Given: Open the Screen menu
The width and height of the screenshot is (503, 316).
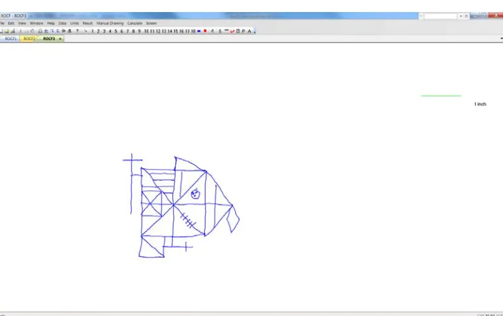Looking at the screenshot, I should pos(151,23).
